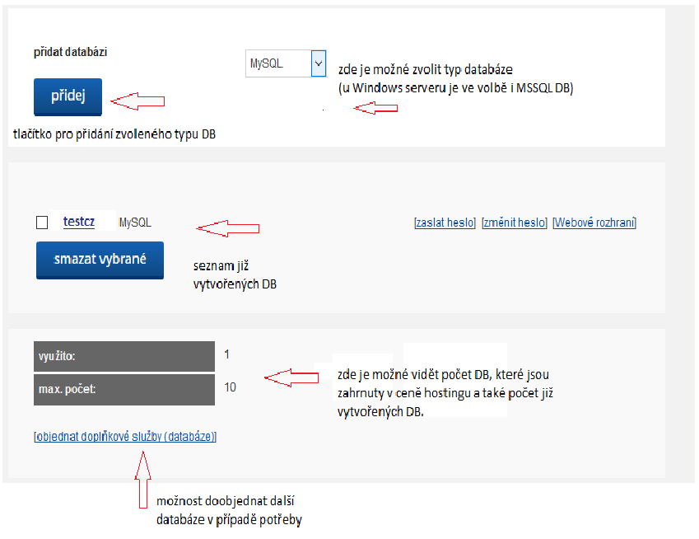699x539 pixels.
Task: Open the 'Webové rozhraní' link
Action: [x=594, y=223]
